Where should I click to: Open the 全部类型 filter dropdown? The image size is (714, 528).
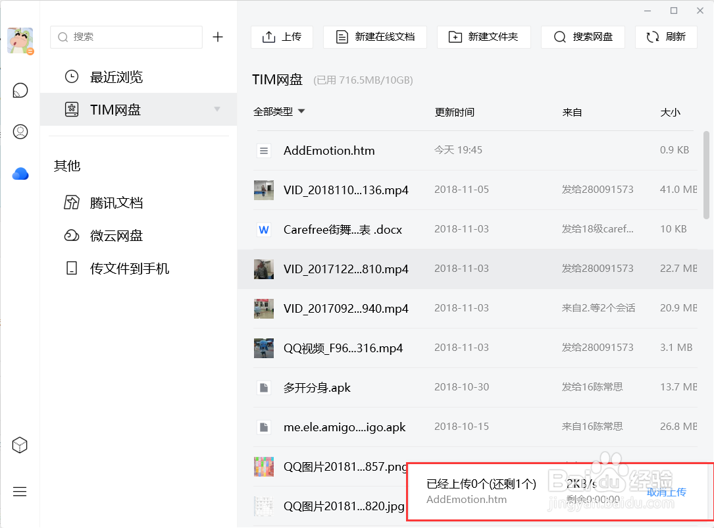pos(278,112)
